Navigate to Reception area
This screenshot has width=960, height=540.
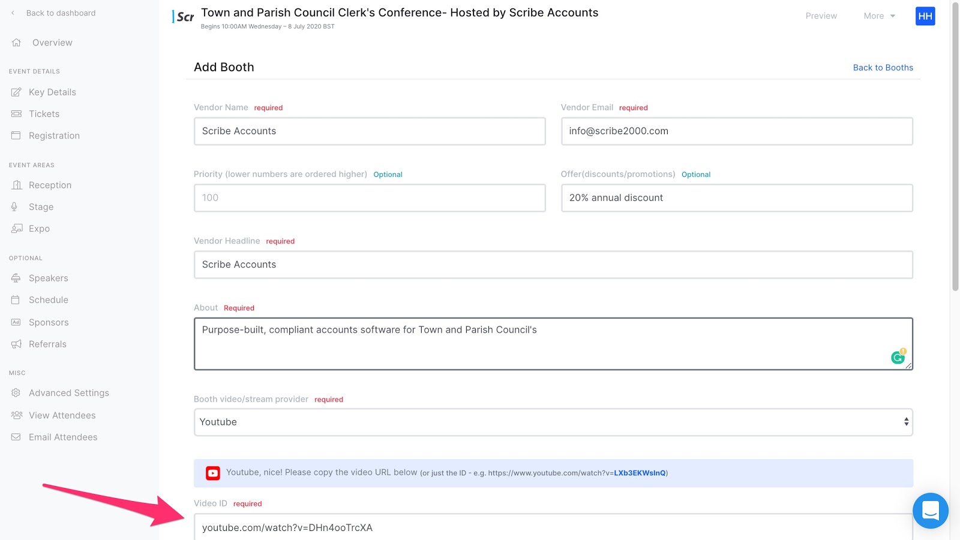tap(50, 185)
